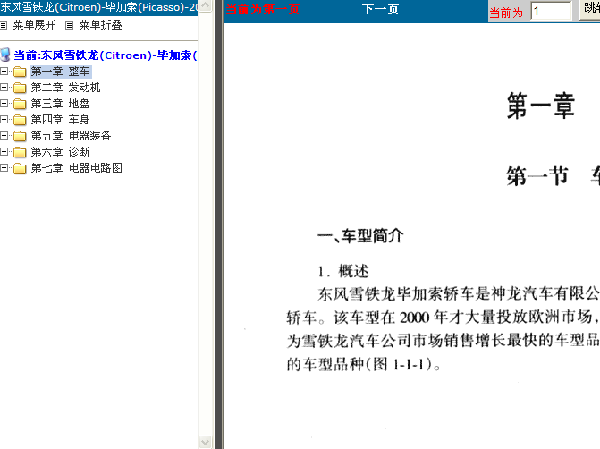The image size is (600, 449).
Task: Select the root node 当前:东风雪铁龙(Citroen)-毕加索
Action: pos(106,55)
